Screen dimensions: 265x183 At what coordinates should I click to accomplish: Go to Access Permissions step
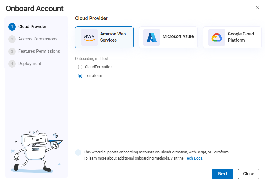(x=38, y=39)
